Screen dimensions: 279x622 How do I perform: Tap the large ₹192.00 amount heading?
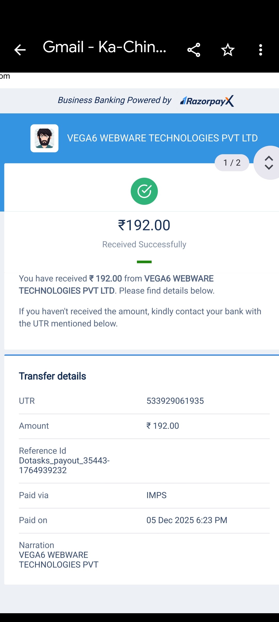point(144,225)
